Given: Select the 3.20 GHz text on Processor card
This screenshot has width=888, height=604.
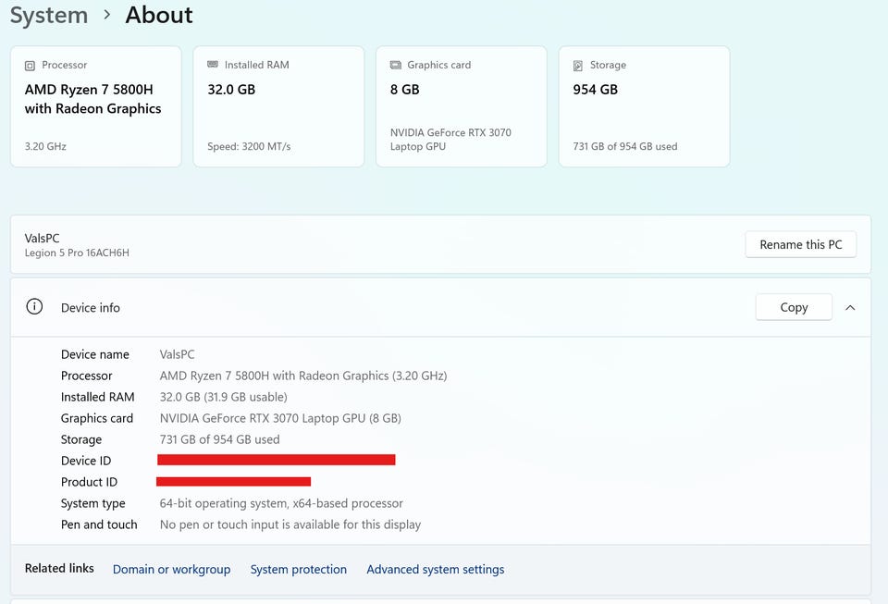Looking at the screenshot, I should [45, 146].
